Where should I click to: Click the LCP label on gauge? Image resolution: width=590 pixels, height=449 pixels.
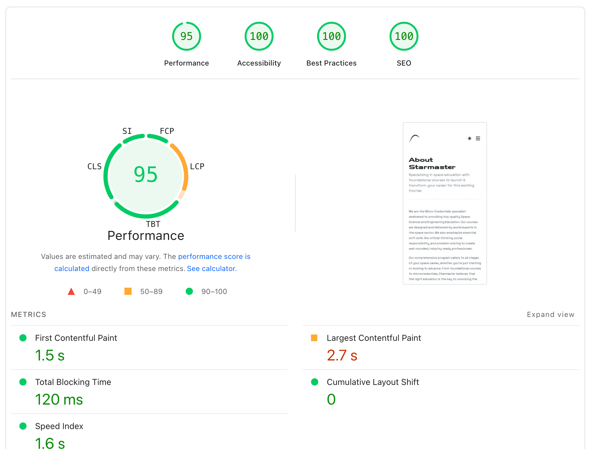[x=197, y=166]
